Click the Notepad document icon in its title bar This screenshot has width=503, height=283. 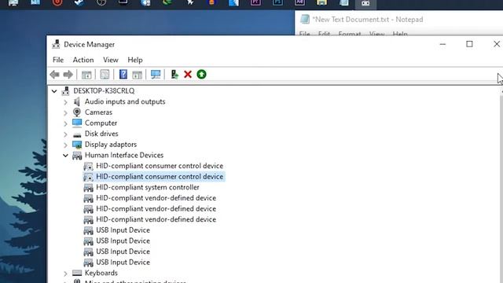click(305, 19)
